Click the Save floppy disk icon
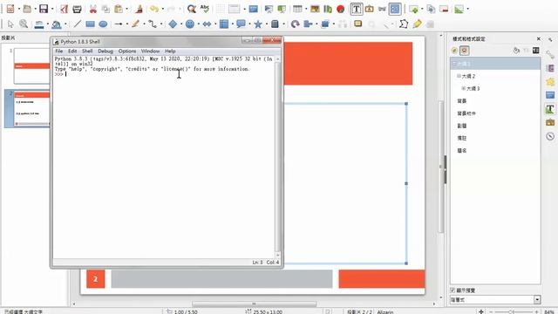This screenshot has height=314, width=558. point(44,9)
